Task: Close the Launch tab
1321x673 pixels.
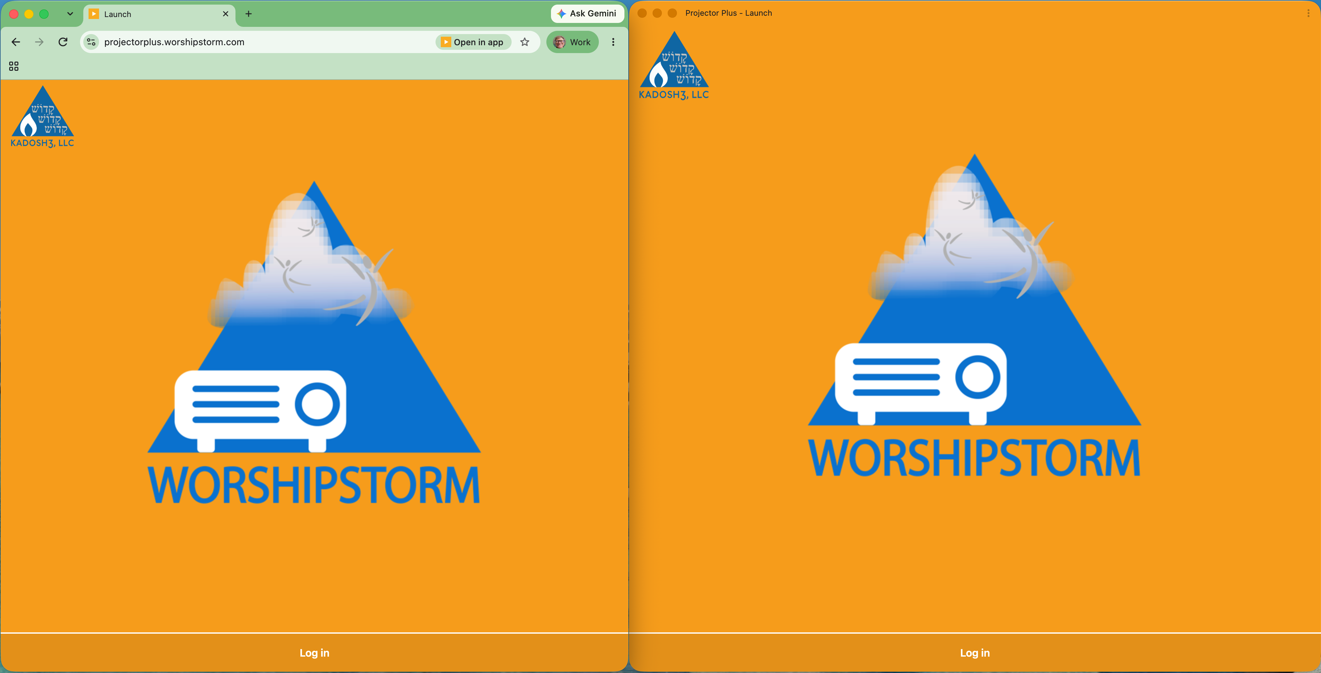Action: (225, 14)
